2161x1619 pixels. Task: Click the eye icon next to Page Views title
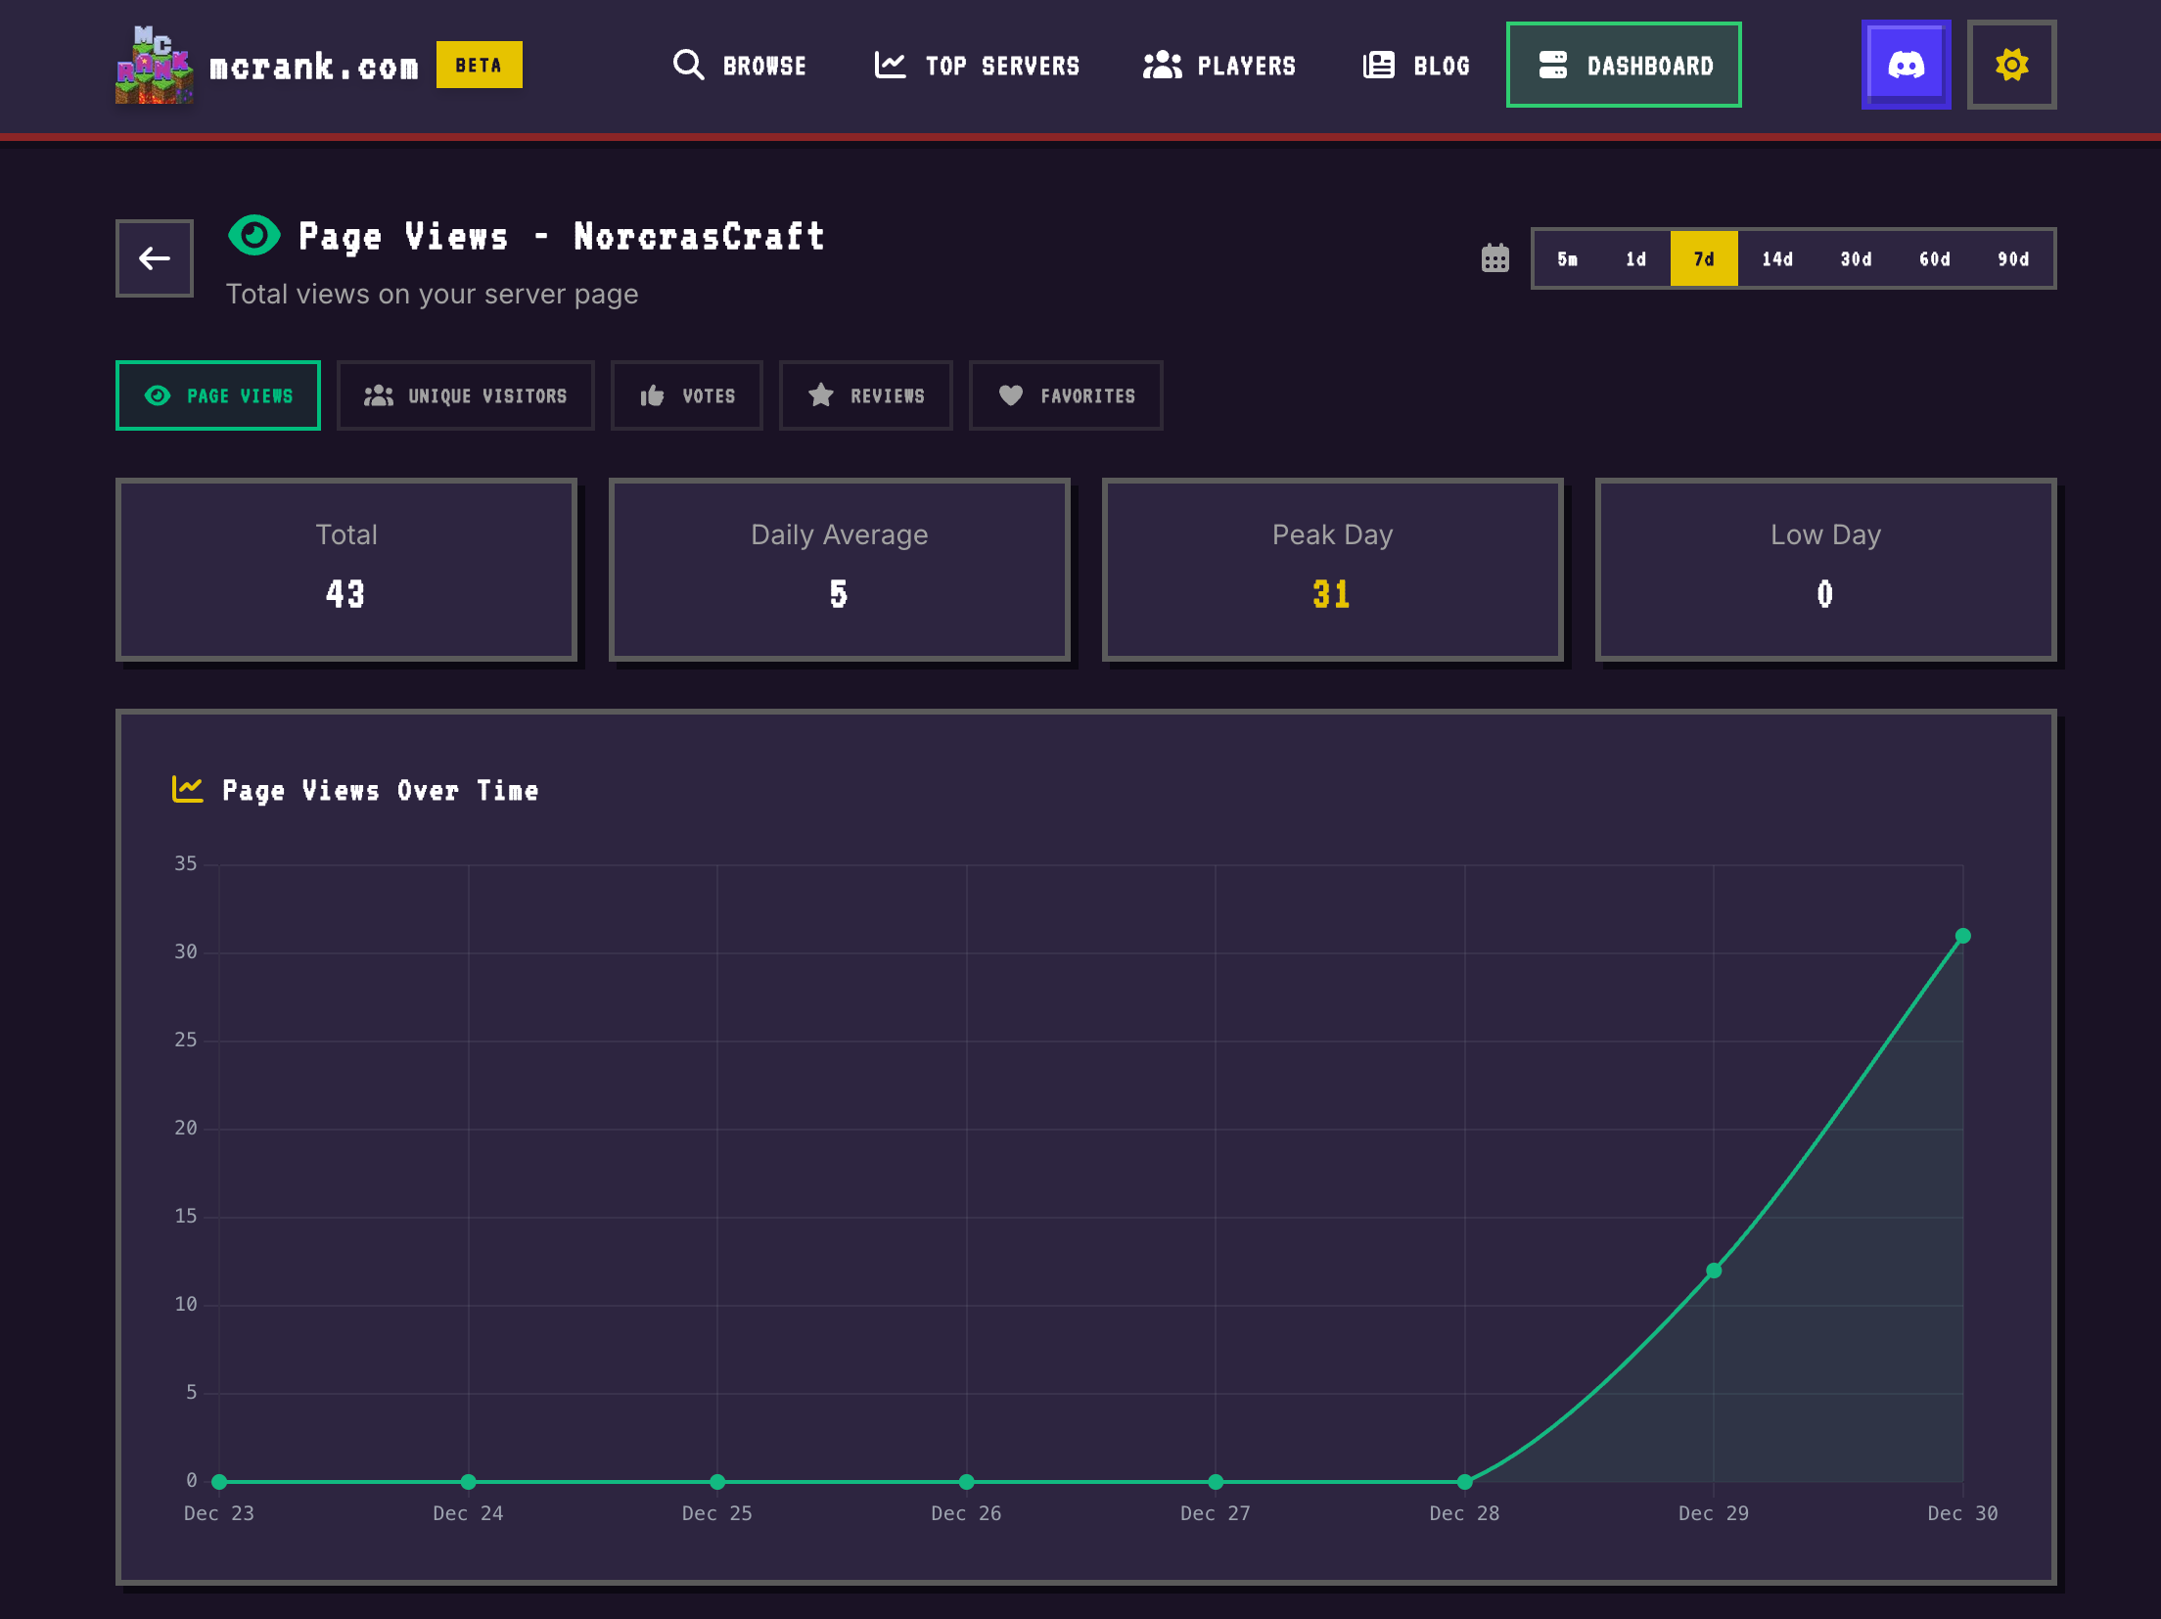click(254, 235)
